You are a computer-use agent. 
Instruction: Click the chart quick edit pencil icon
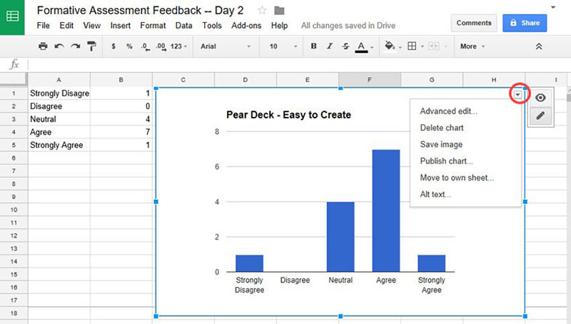[540, 116]
